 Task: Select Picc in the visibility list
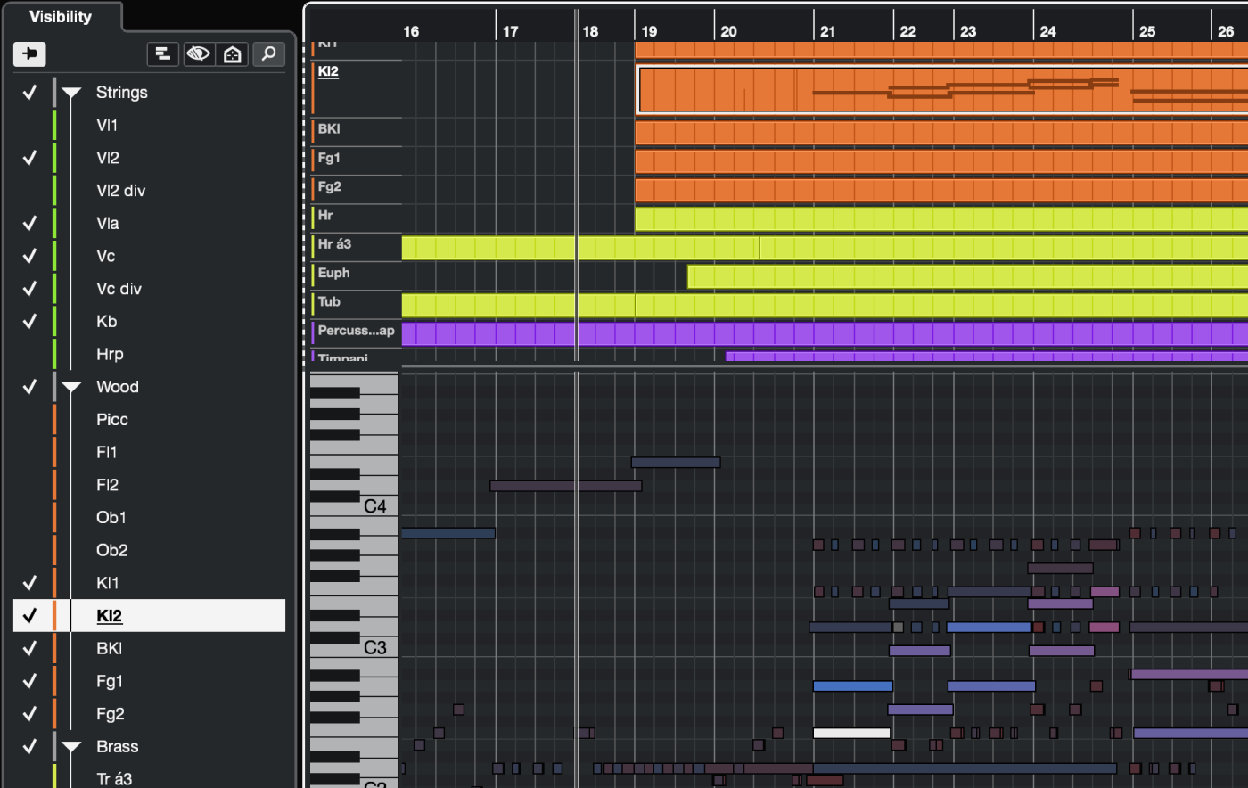(112, 419)
